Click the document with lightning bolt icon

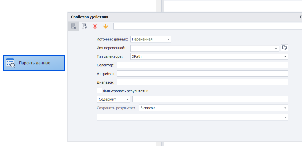[x=84, y=26]
